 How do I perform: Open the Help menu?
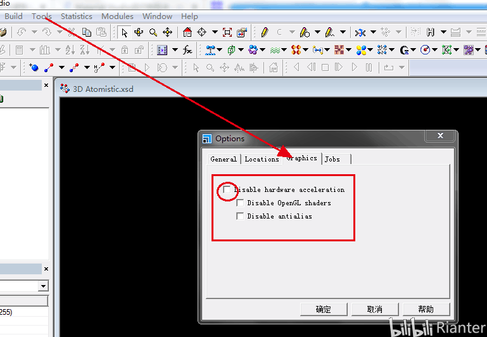coord(189,16)
